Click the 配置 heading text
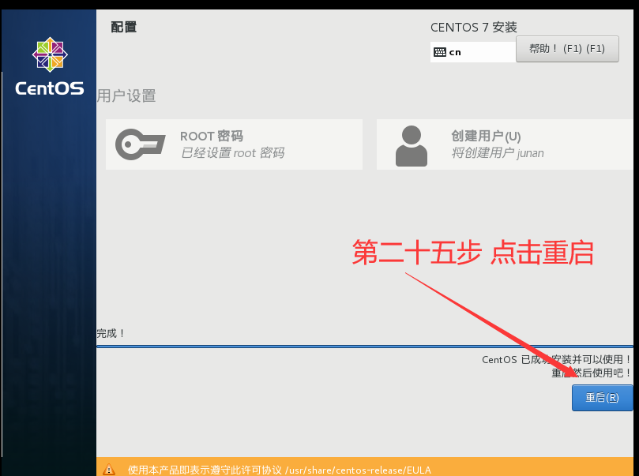 124,28
